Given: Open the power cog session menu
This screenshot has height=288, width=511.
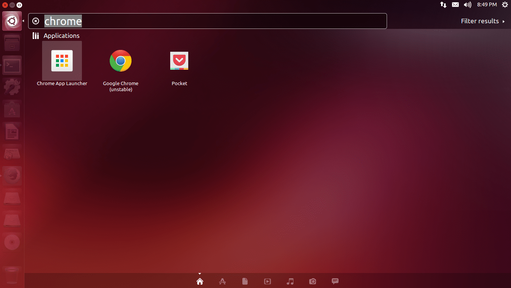Looking at the screenshot, I should point(505,4).
